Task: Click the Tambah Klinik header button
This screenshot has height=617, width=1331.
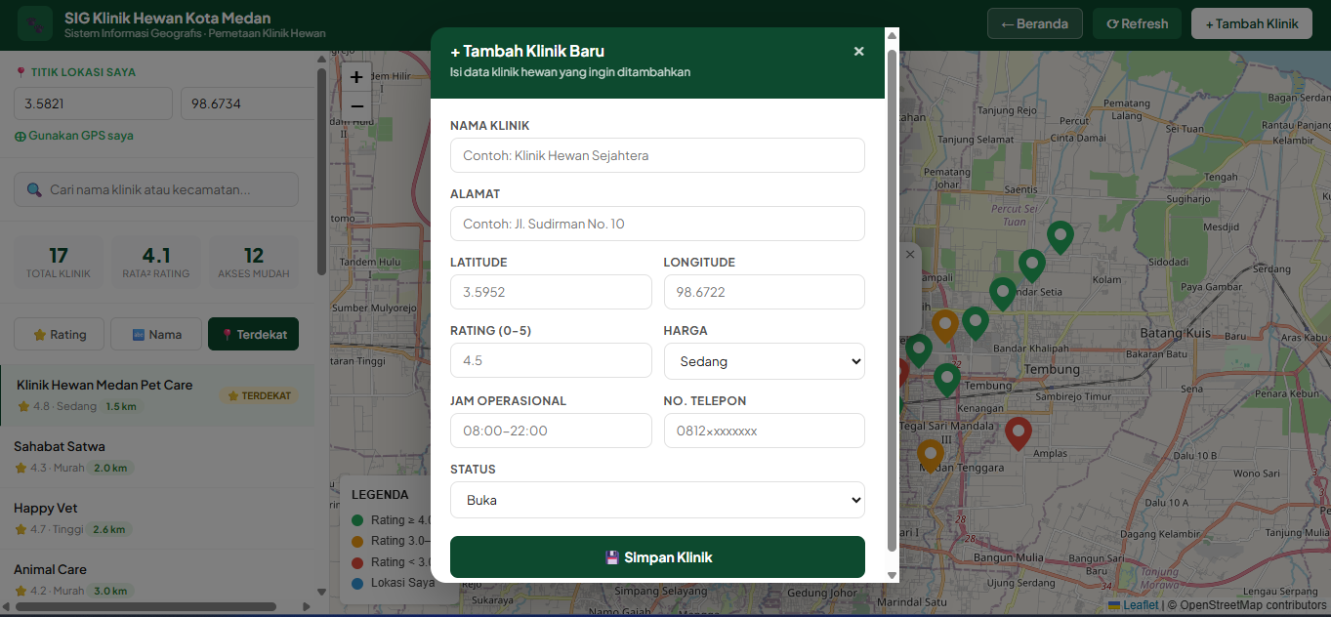Action: [x=1252, y=23]
